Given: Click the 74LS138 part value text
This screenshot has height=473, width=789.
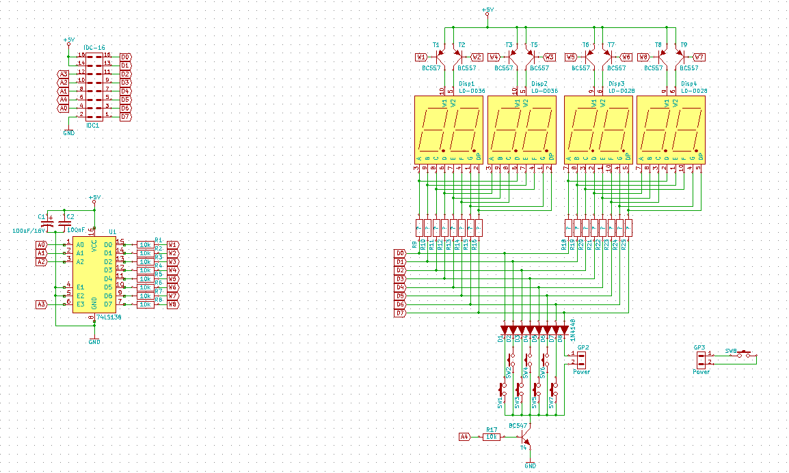Looking at the screenshot, I should [109, 317].
